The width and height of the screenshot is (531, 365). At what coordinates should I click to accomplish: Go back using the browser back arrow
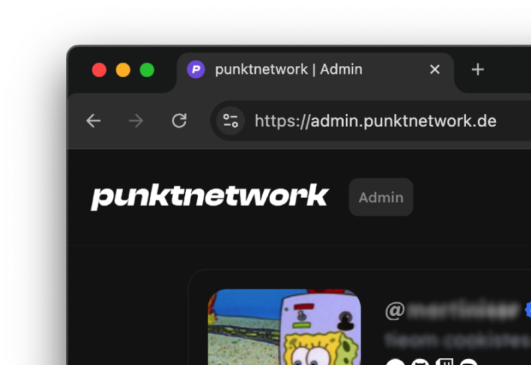(x=94, y=121)
